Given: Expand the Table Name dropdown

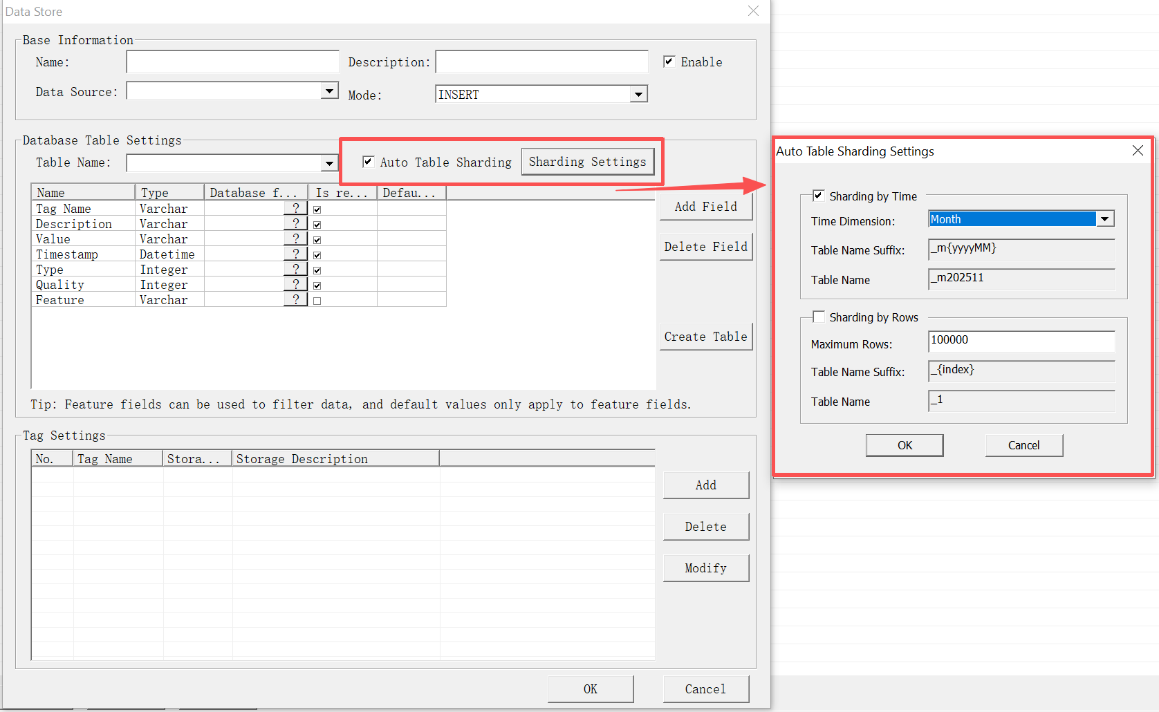Looking at the screenshot, I should (329, 163).
